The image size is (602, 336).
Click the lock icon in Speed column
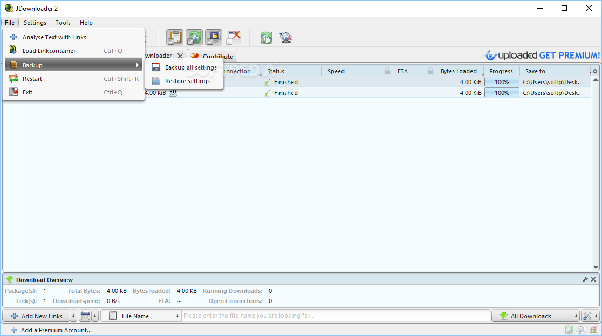tap(387, 71)
